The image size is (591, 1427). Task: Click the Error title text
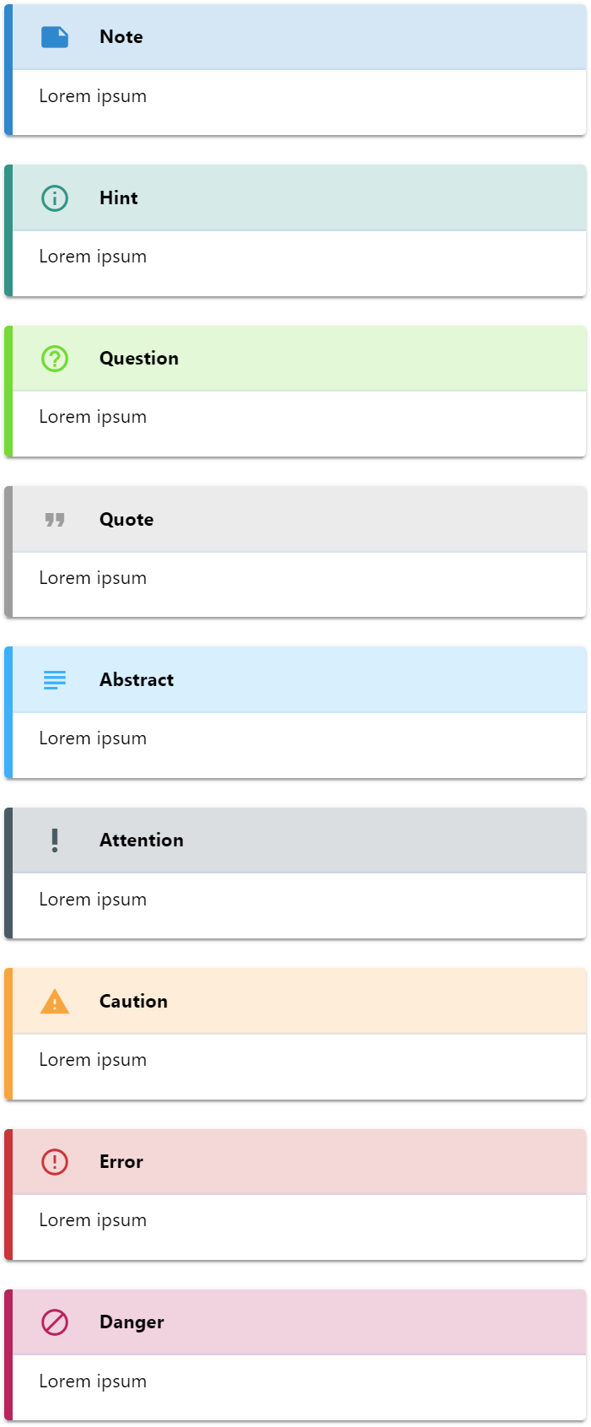pos(121,1162)
